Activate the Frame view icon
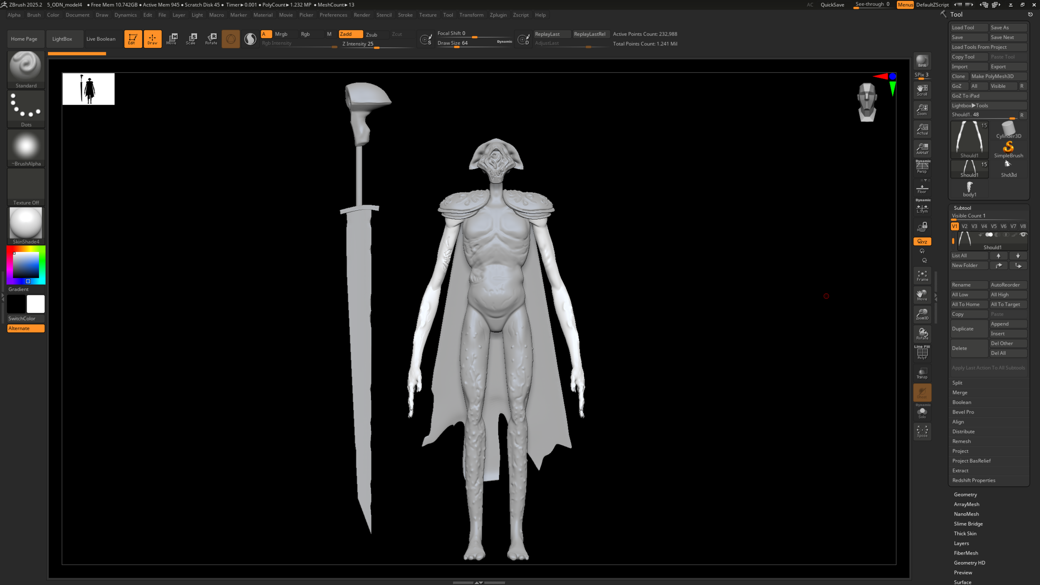 tap(922, 275)
